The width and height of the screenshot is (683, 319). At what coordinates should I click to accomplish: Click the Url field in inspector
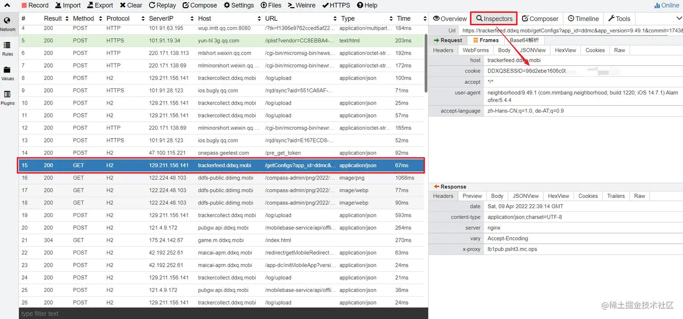[571, 31]
